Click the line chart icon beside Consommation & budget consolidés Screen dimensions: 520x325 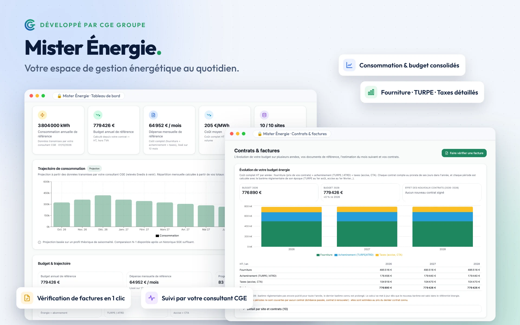tap(349, 65)
